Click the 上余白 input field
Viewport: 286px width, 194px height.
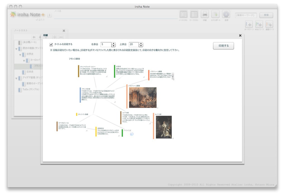pyautogui.click(x=134, y=44)
